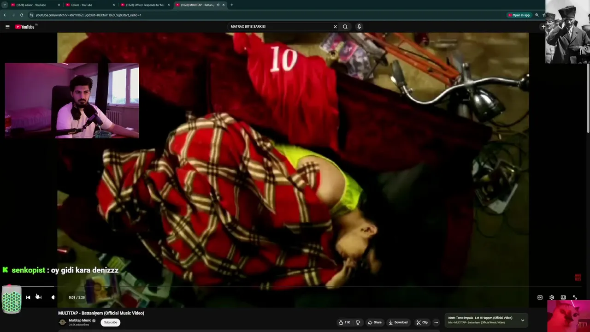Like the video with 11K likes
This screenshot has height=332, width=590.
pos(344,322)
